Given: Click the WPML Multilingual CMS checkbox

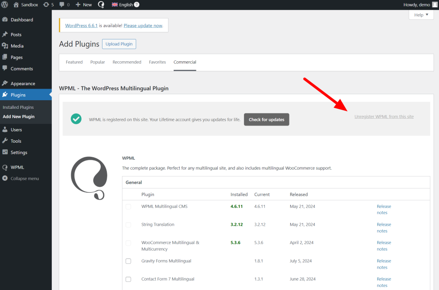Looking at the screenshot, I should click(x=128, y=206).
